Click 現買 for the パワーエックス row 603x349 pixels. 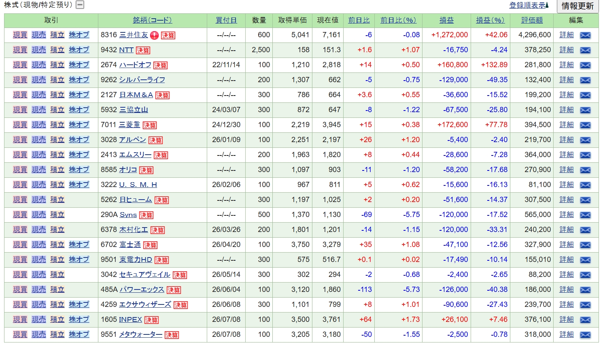tap(20, 289)
